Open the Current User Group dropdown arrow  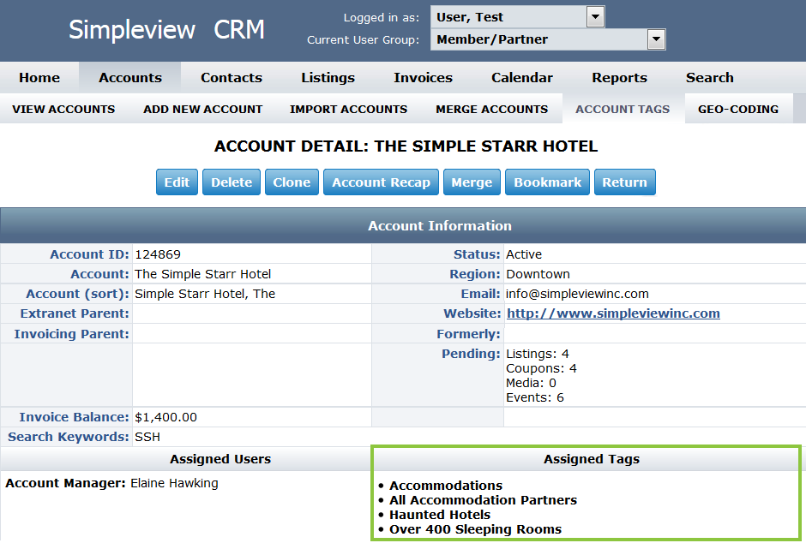(x=656, y=39)
